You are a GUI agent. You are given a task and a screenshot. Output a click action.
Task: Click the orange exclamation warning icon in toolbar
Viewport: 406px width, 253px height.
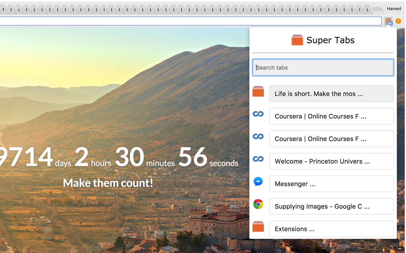[398, 21]
